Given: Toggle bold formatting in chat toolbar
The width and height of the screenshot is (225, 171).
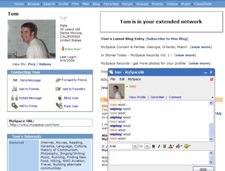Looking at the screenshot, I should pyautogui.click(x=153, y=146).
